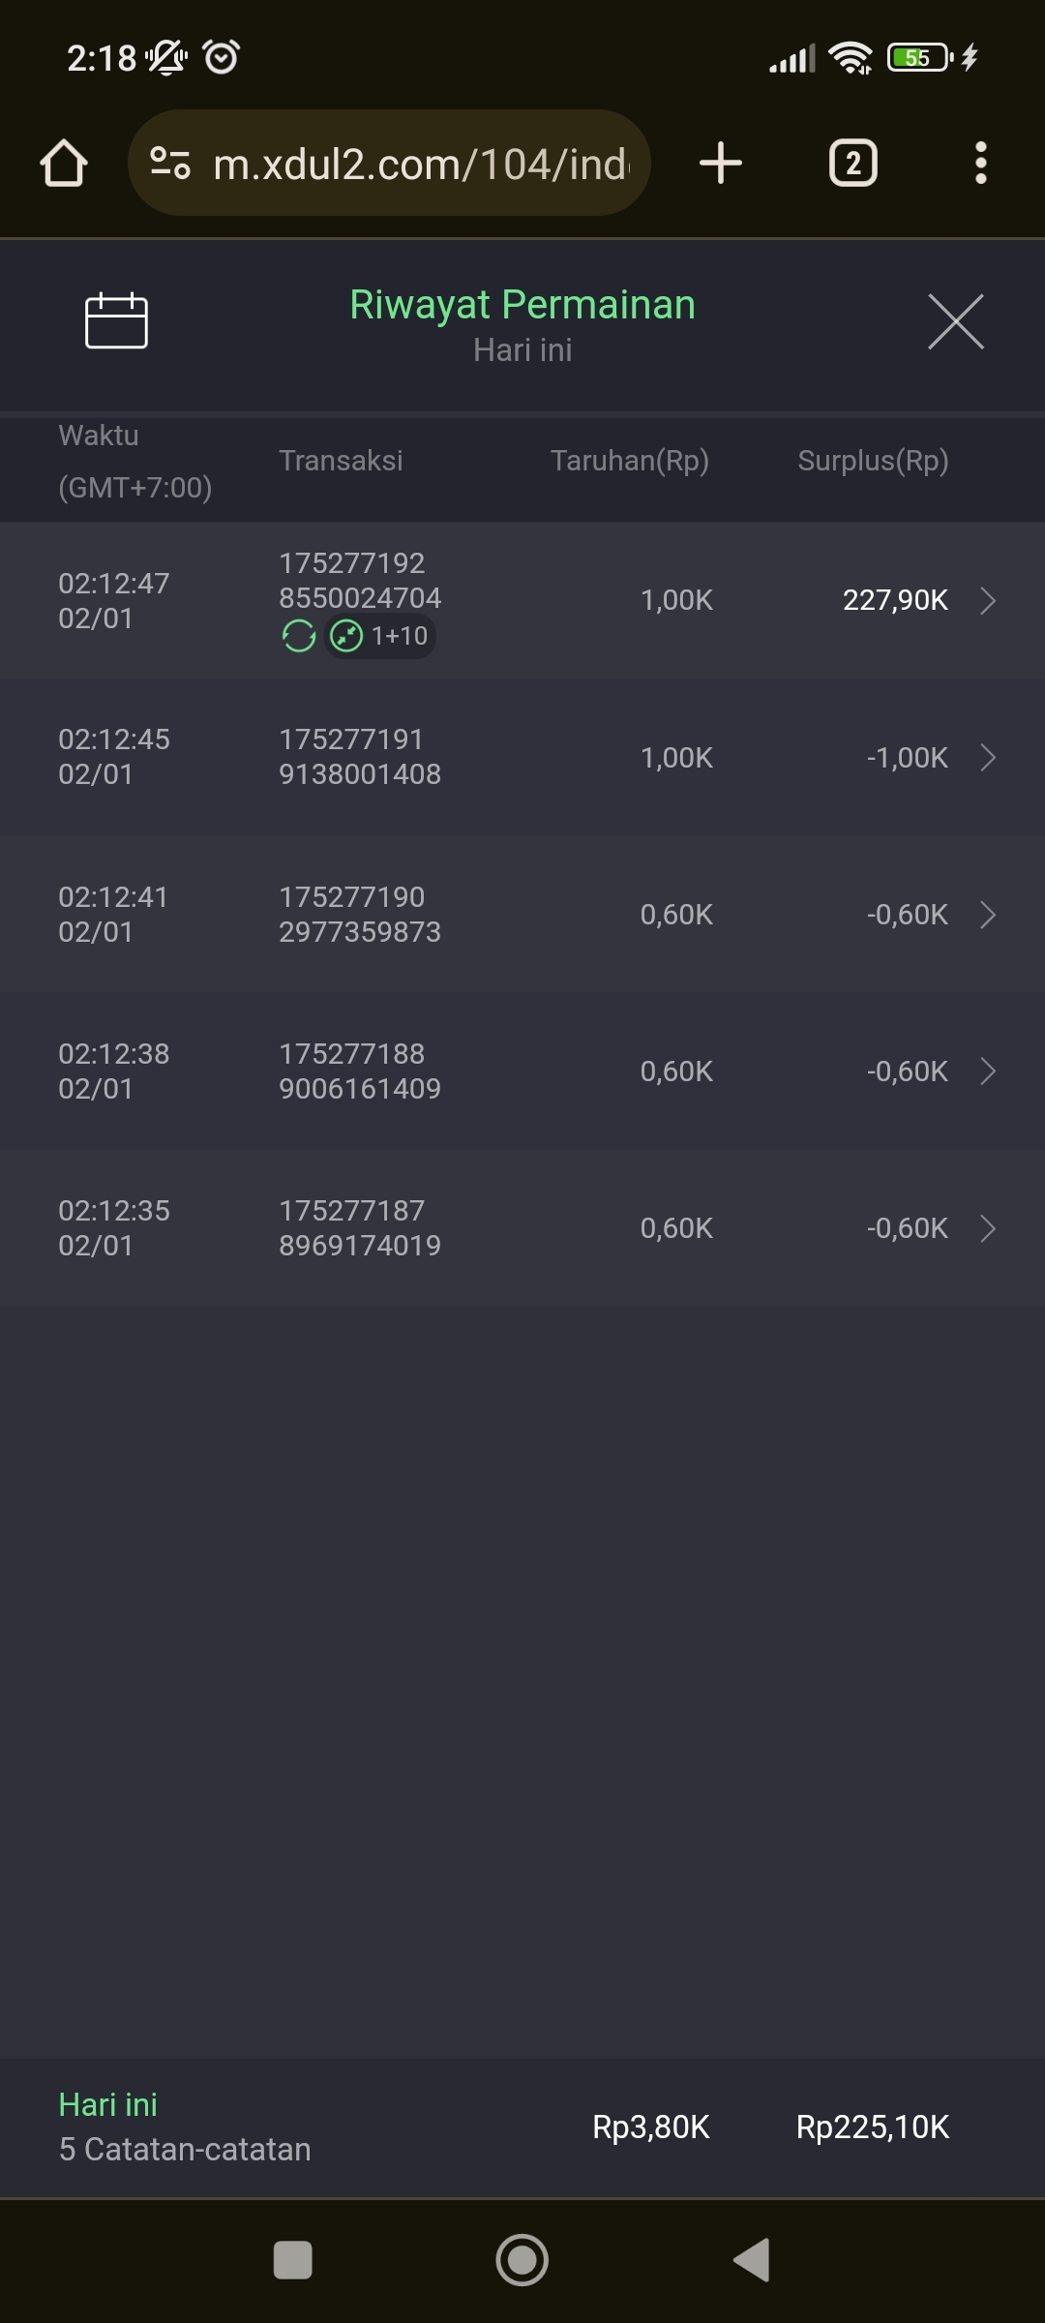Image resolution: width=1045 pixels, height=2323 pixels.
Task: Open the browser three-dot menu
Action: click(980, 163)
